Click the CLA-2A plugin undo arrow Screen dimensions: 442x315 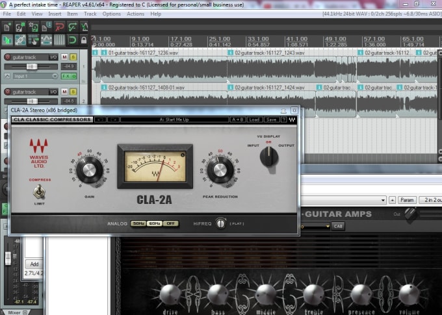tap(100, 120)
